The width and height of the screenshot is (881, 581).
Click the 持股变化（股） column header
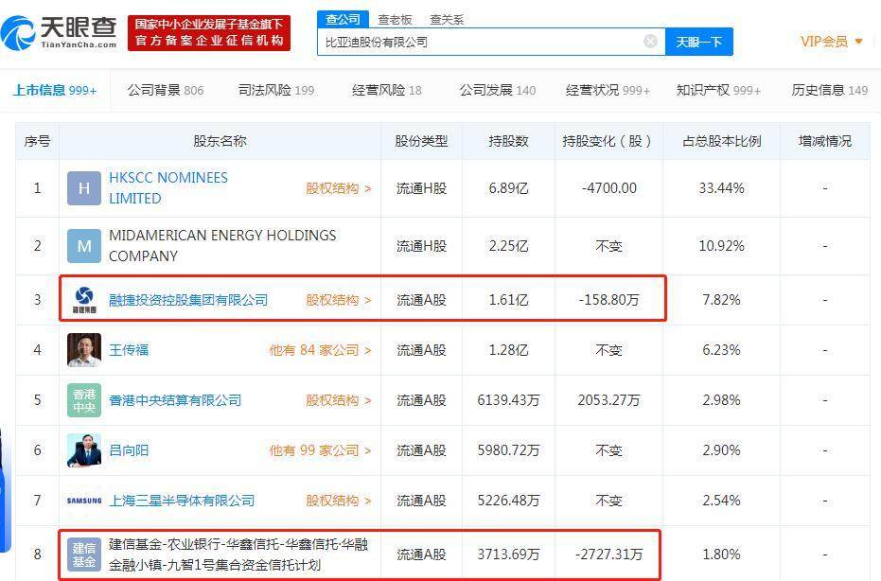coord(608,141)
